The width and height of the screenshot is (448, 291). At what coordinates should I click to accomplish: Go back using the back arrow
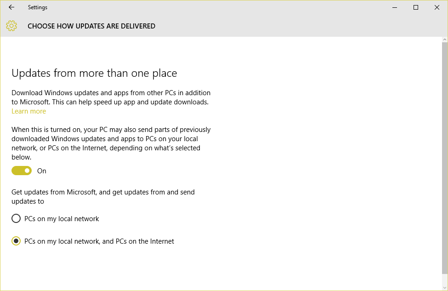11,7
